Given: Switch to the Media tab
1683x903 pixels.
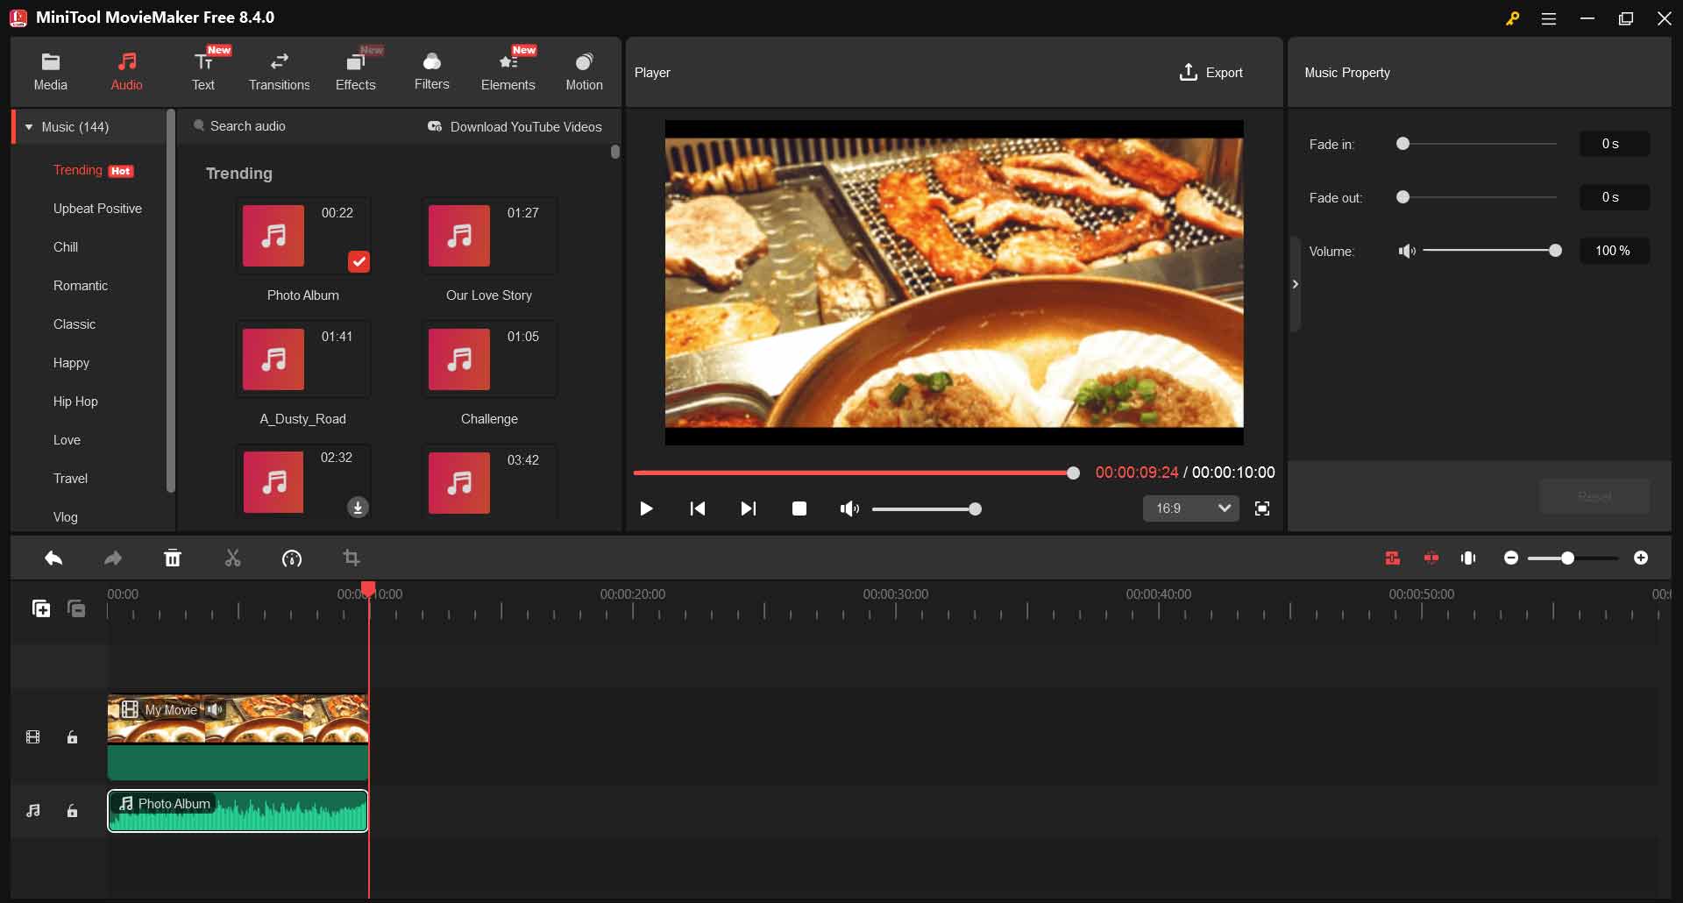Looking at the screenshot, I should pyautogui.click(x=50, y=70).
